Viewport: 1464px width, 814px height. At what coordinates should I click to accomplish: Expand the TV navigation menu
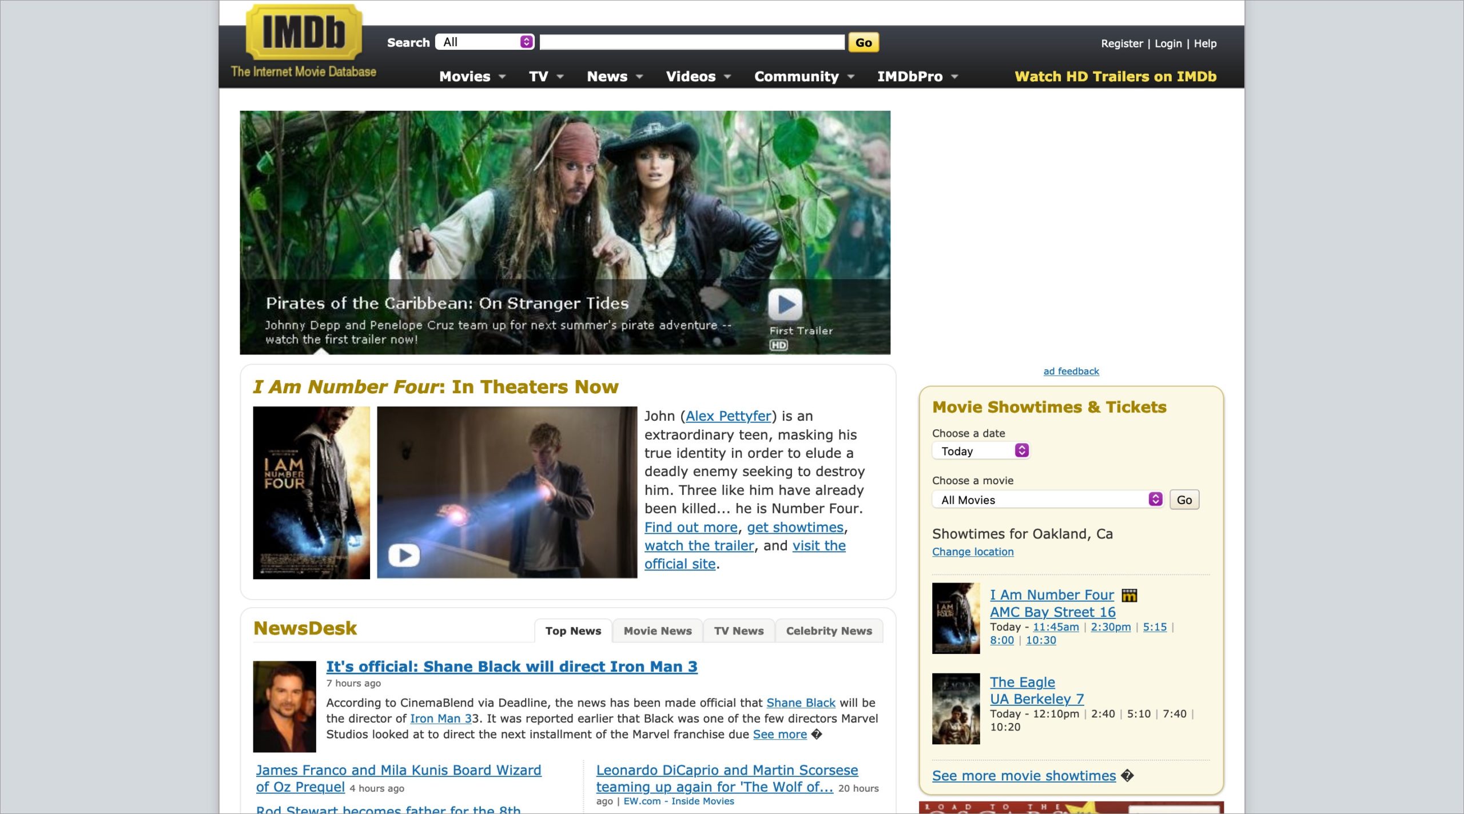pos(546,77)
